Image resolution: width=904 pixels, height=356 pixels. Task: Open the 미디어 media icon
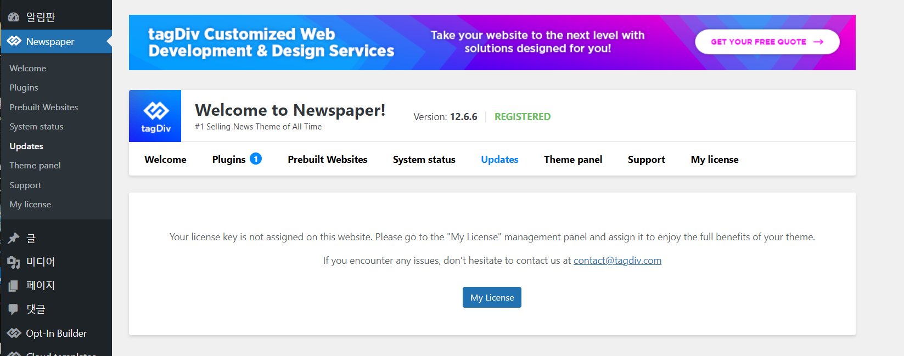coord(14,262)
